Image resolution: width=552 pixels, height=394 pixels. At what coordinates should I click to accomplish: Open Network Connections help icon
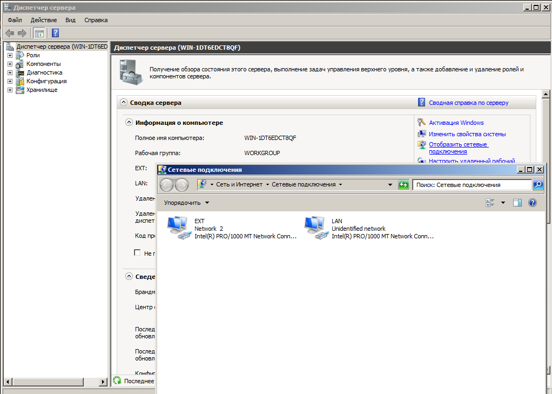point(532,203)
